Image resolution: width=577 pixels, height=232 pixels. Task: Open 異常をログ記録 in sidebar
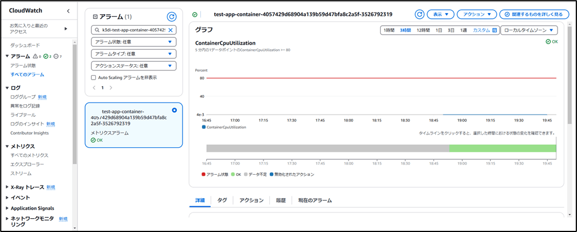[x=25, y=106]
